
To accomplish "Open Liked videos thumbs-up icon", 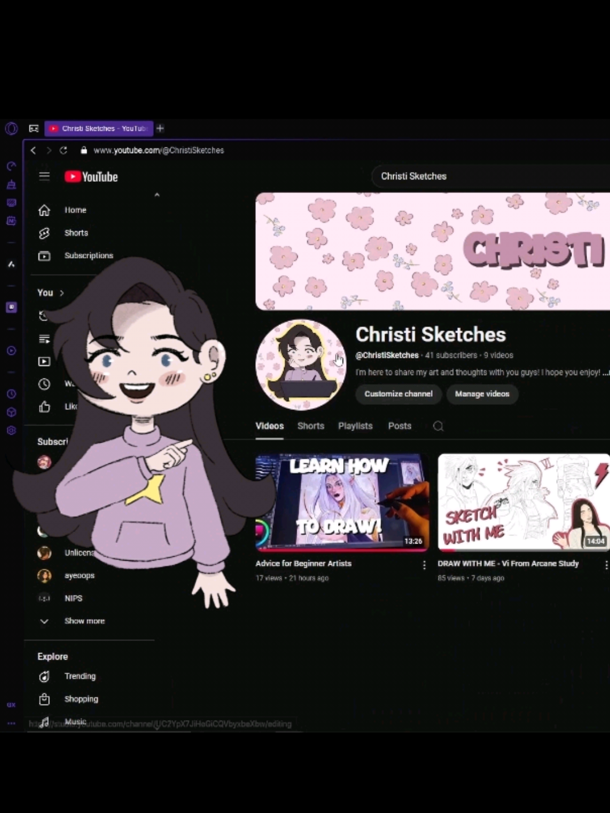I will tap(44, 407).
